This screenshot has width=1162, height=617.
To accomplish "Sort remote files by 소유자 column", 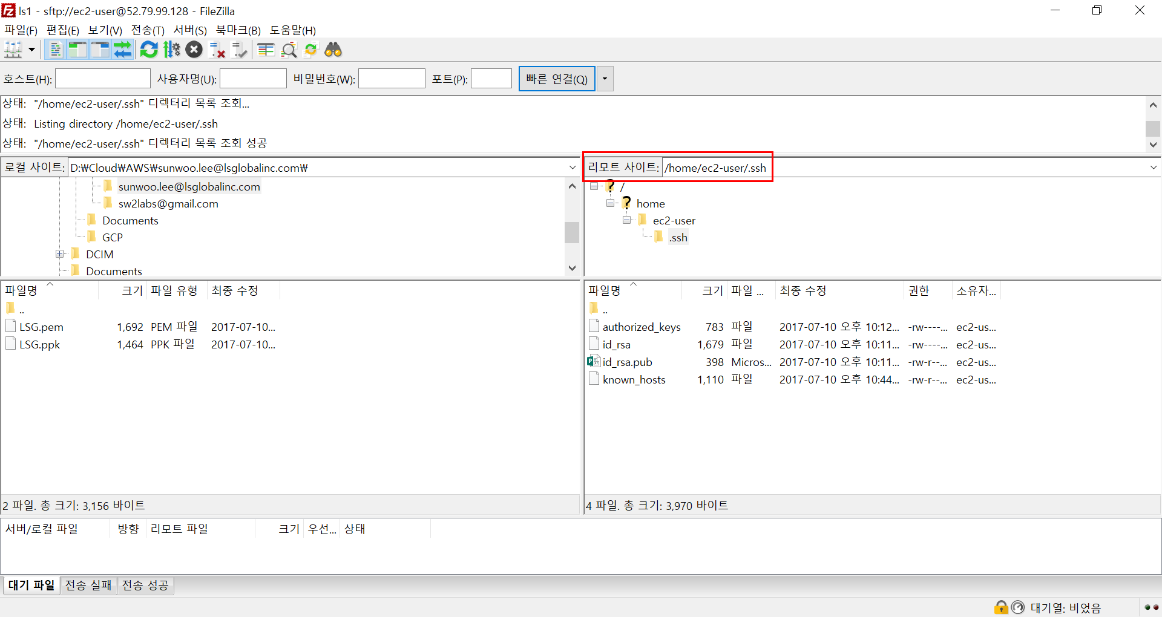I will pos(976,290).
